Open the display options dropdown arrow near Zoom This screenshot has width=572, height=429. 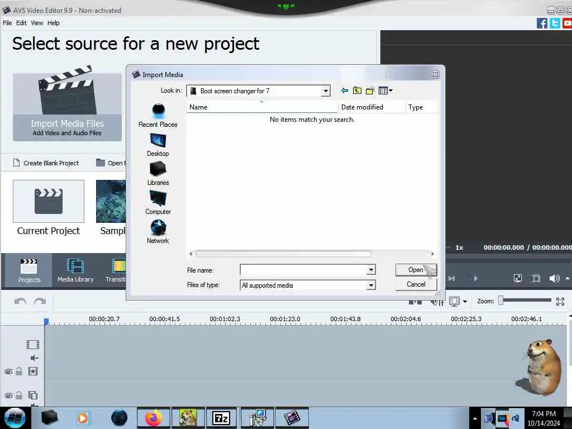(465, 301)
